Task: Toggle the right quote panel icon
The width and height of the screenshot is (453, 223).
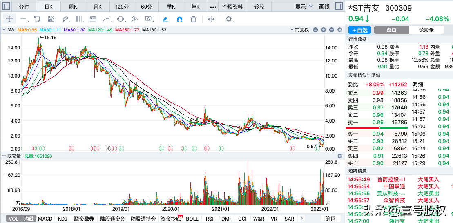Action: (339, 6)
